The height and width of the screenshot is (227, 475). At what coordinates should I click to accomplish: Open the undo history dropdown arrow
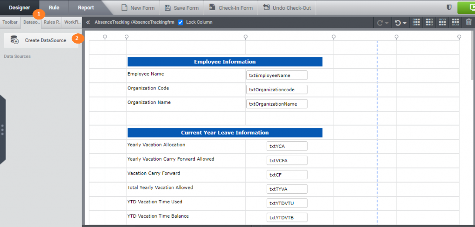coord(404,23)
